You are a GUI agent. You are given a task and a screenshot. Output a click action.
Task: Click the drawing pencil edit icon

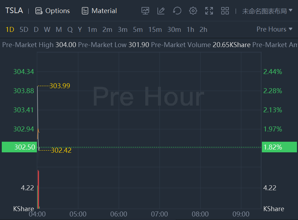pyautogui.click(x=161, y=11)
